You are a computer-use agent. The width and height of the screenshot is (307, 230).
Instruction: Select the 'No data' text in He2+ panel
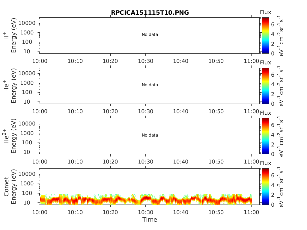click(x=150, y=135)
